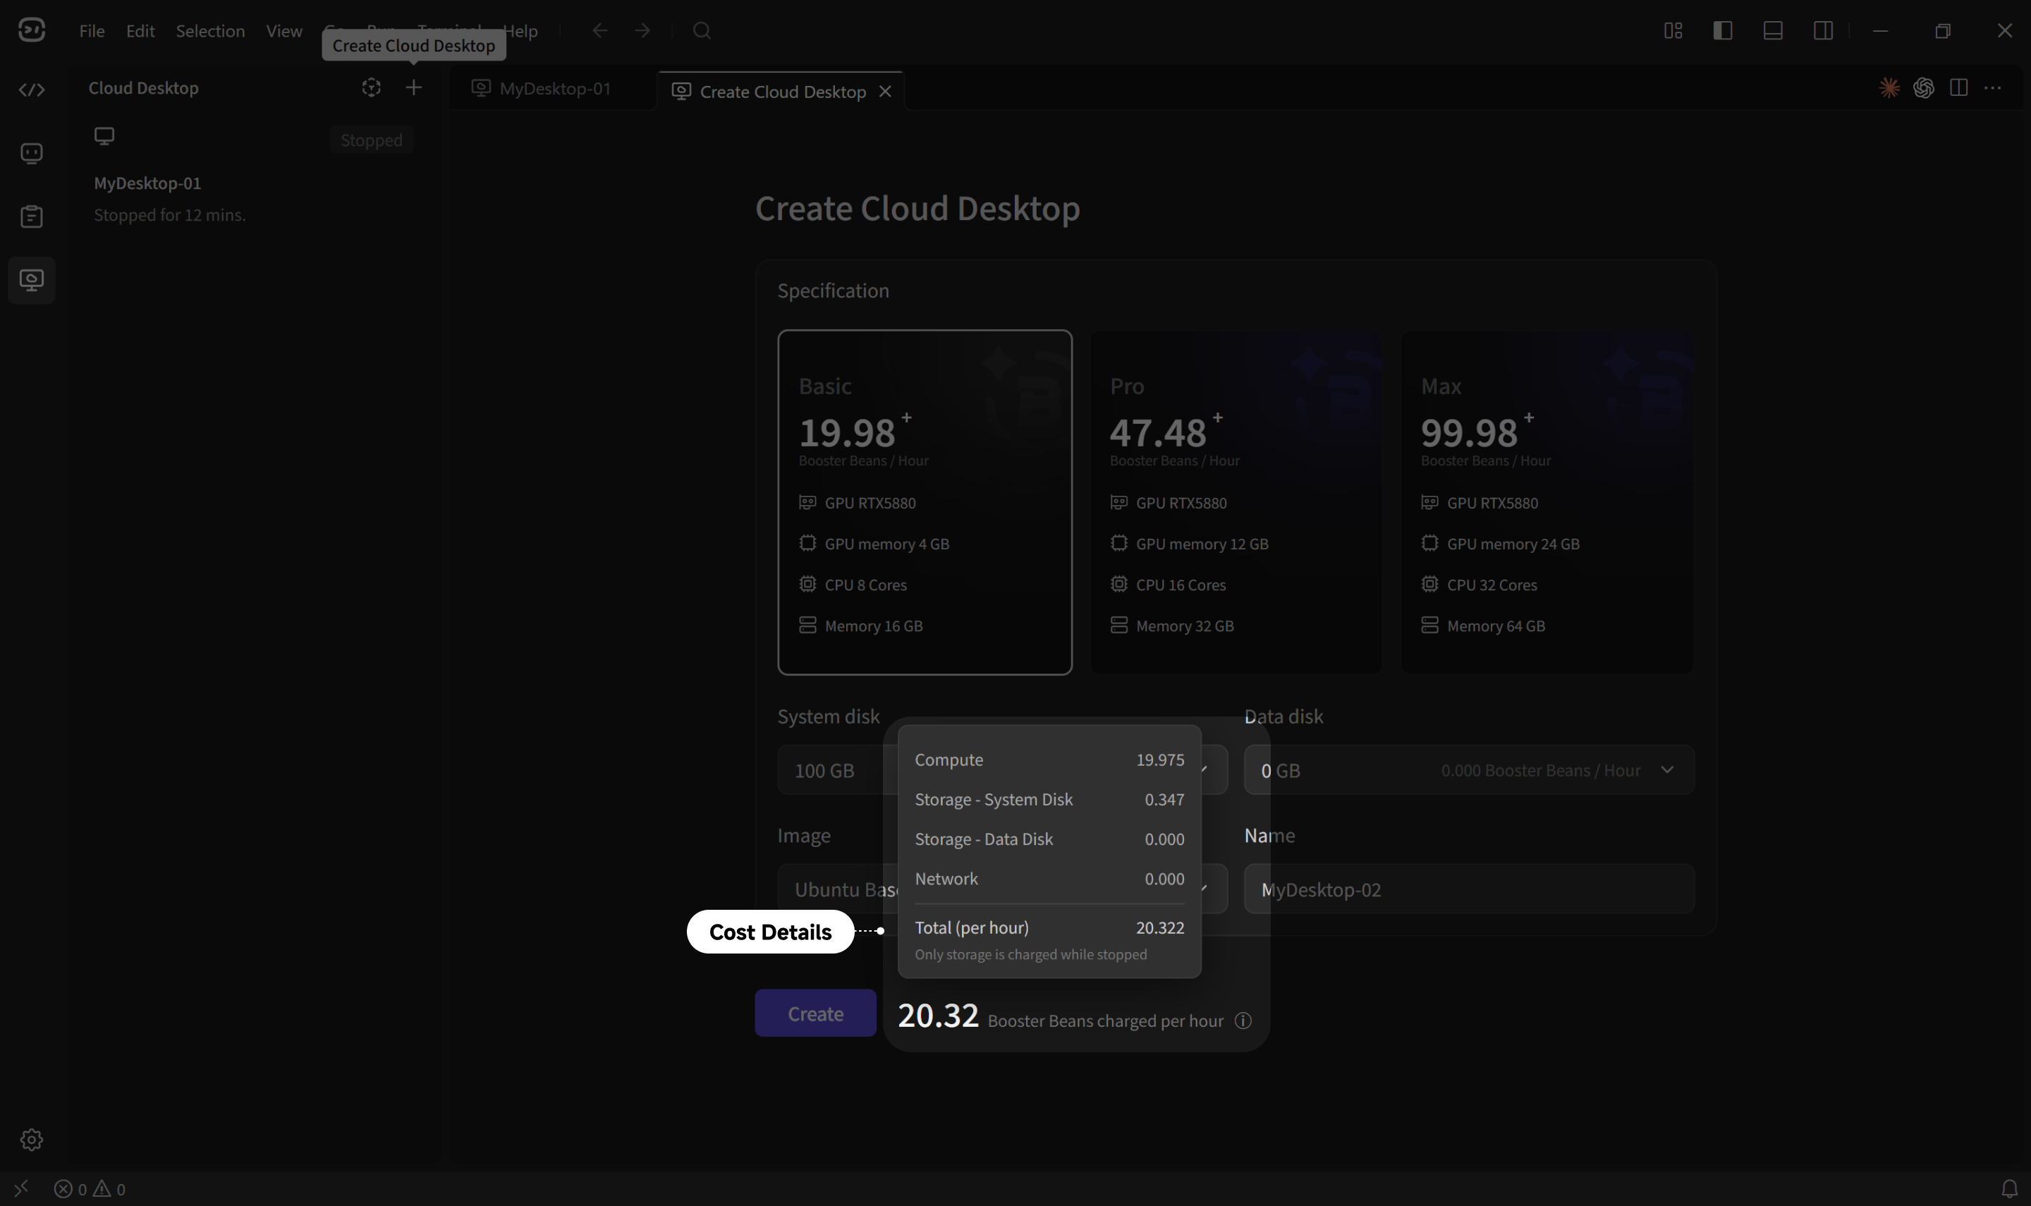Click the search icon in title bar

(702, 31)
